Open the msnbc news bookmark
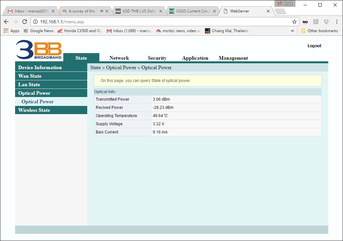The height and width of the screenshot is (241, 343). [x=178, y=31]
